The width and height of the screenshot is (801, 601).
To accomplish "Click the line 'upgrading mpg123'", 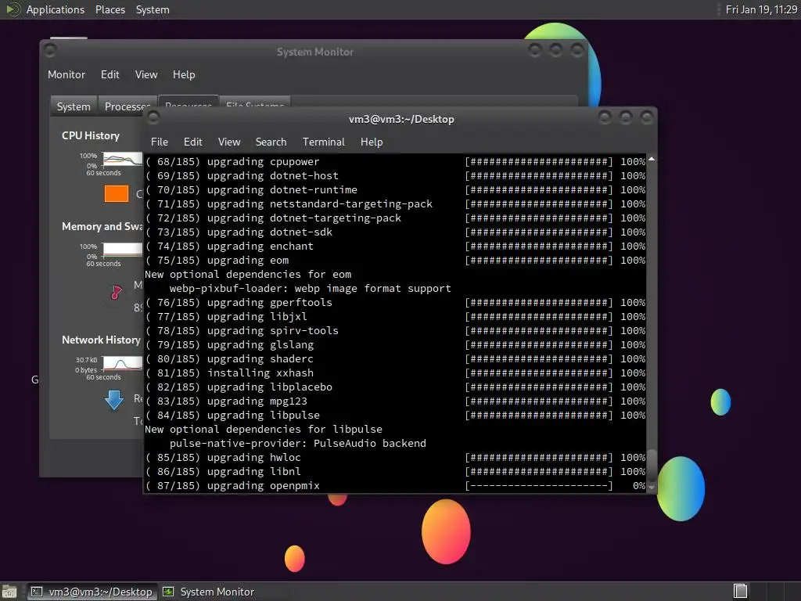I will pyautogui.click(x=395, y=401).
